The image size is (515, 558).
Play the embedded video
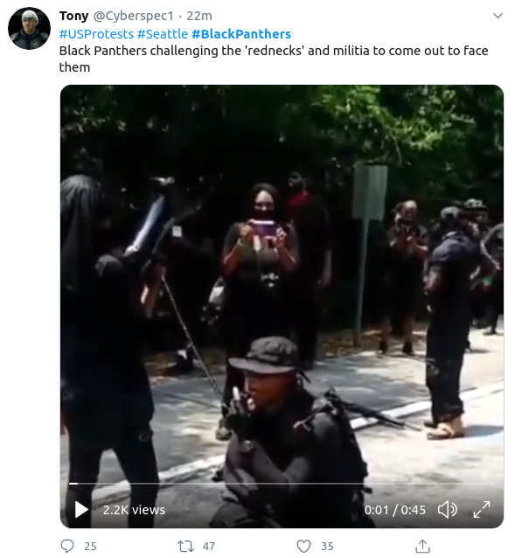click(81, 509)
